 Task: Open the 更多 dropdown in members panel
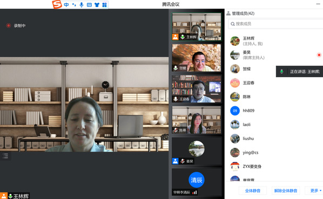pyautogui.click(x=315, y=190)
